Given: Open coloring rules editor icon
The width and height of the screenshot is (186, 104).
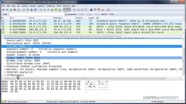Looking at the screenshot, I should click(99, 10).
